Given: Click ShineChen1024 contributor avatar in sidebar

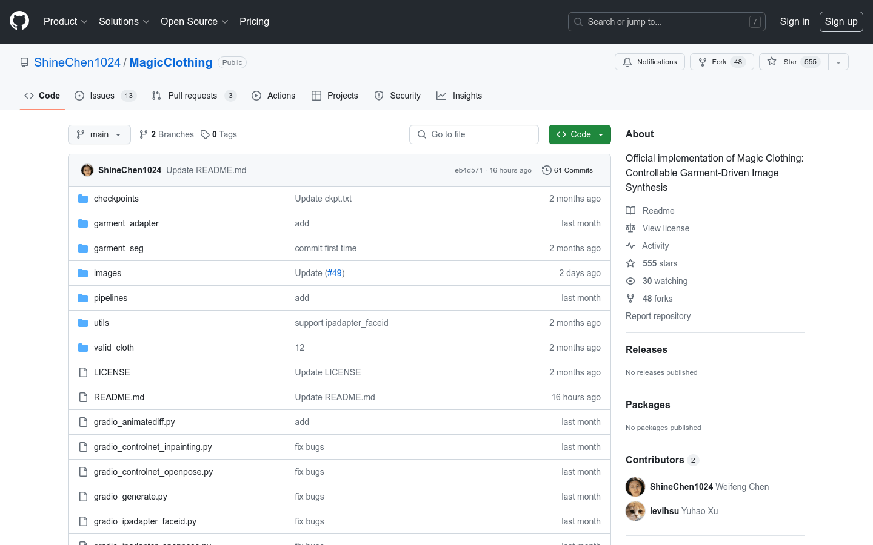Looking at the screenshot, I should pos(635,487).
